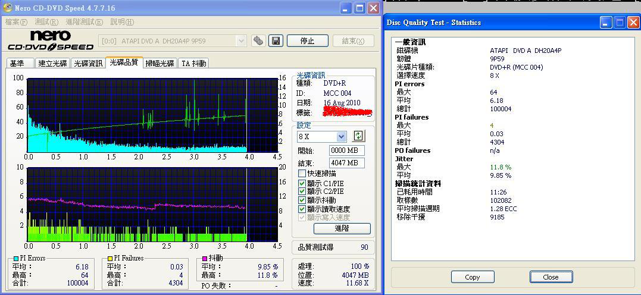This screenshot has width=641, height=295.
Task: Expand the ATAPI DVD A drive selector
Action: tap(241, 41)
